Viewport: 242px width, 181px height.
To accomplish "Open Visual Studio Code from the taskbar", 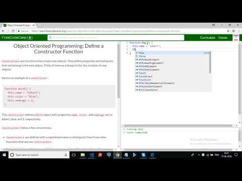I will (92, 155).
